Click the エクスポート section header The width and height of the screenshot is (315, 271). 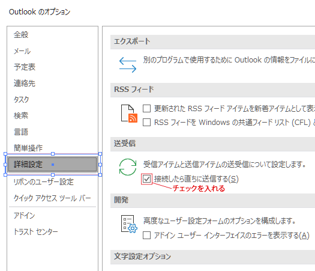[x=212, y=41]
